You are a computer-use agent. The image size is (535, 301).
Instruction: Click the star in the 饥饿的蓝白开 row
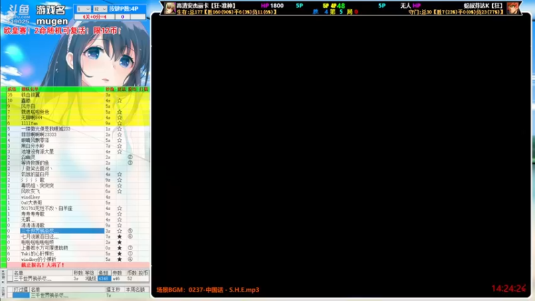[120, 175]
